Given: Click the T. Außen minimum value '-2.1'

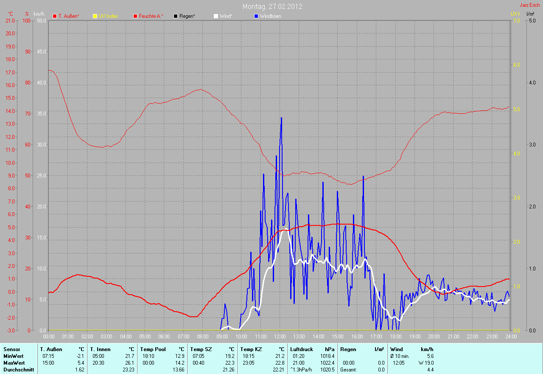Looking at the screenshot, I should [80, 356].
